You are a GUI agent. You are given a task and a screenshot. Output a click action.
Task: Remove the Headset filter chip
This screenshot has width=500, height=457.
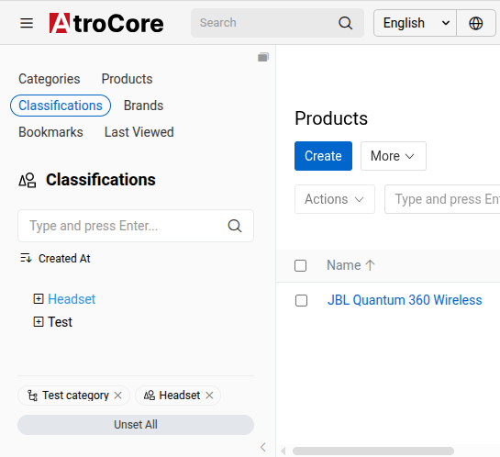coord(209,396)
